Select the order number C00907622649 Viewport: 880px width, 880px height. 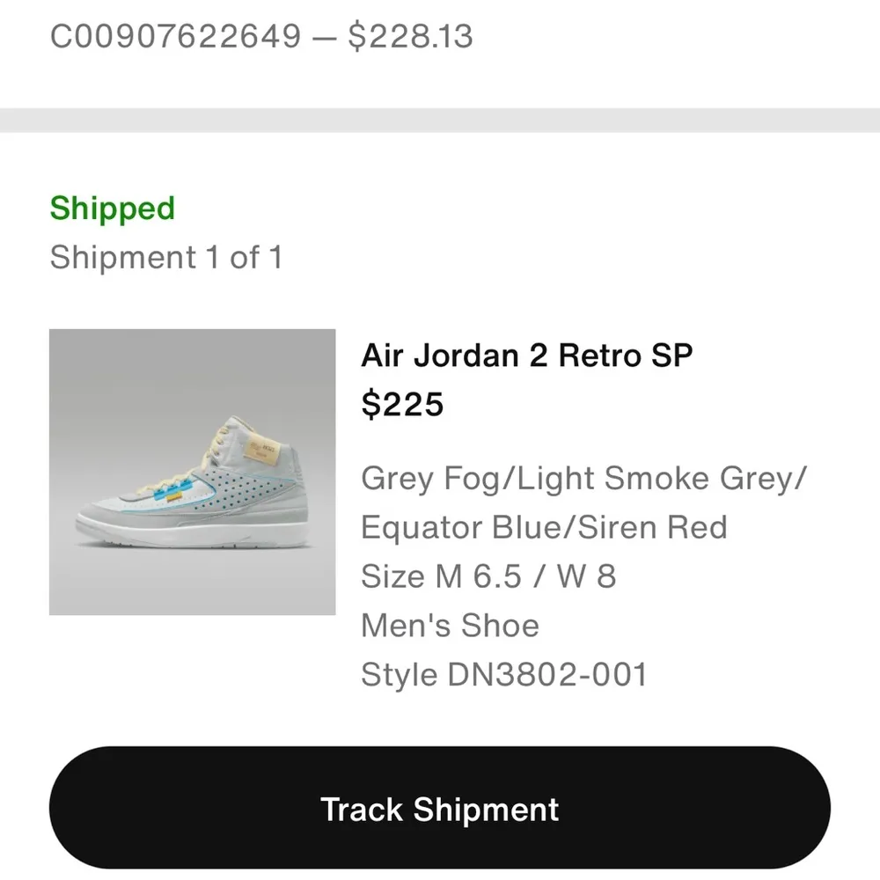(x=174, y=36)
